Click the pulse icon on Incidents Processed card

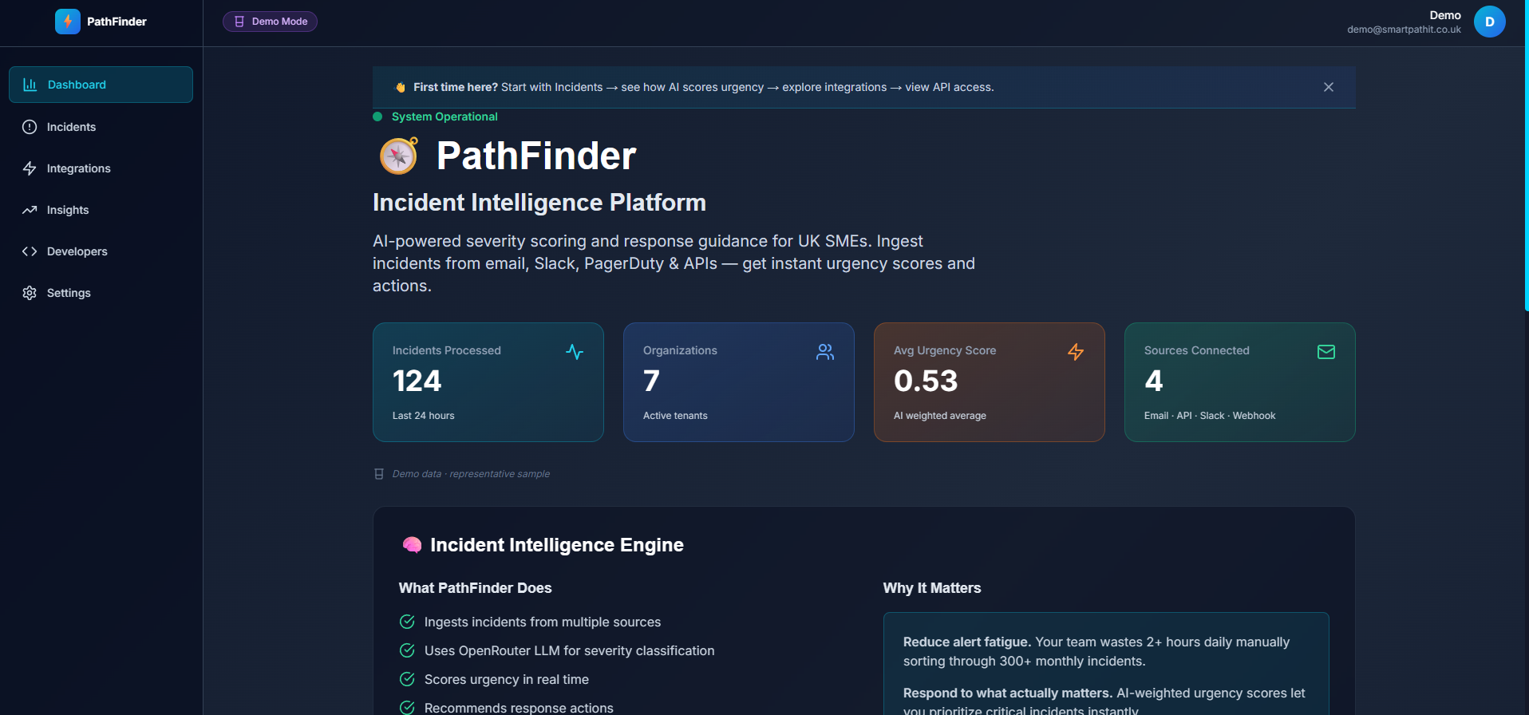(575, 352)
